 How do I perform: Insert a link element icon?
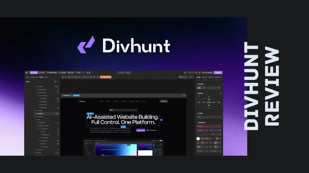coord(72,77)
